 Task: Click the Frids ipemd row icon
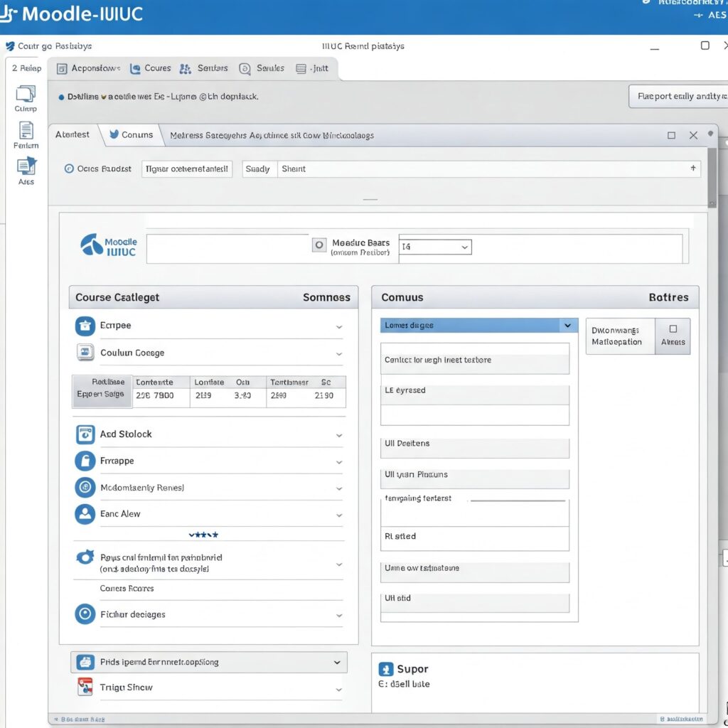pos(85,662)
